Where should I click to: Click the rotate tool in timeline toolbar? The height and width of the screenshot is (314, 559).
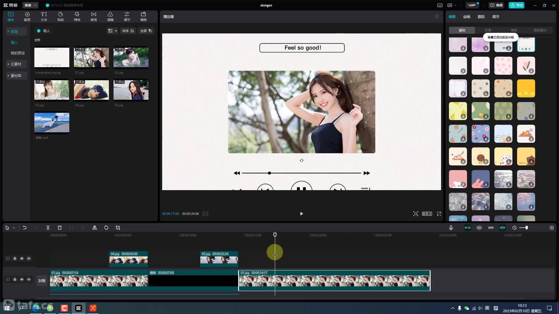[x=106, y=228]
